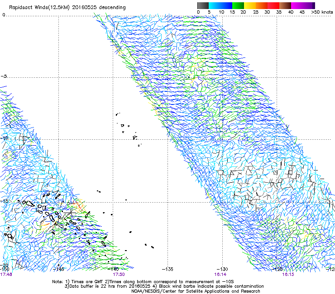The height and width of the screenshot is (294, 335).
Task: Click the purple pass time '17:50'
Action: (x=119, y=275)
